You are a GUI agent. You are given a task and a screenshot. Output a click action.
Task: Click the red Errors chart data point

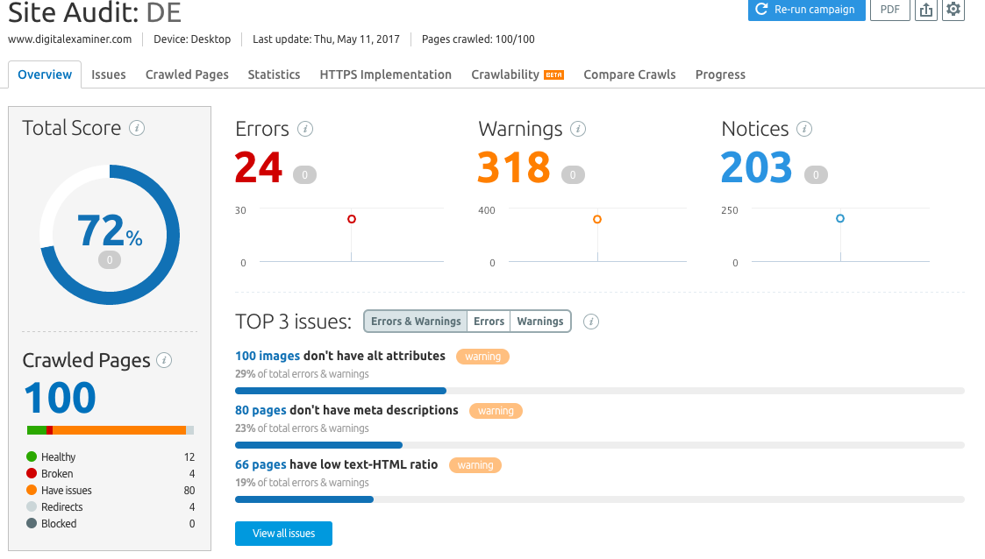point(352,219)
